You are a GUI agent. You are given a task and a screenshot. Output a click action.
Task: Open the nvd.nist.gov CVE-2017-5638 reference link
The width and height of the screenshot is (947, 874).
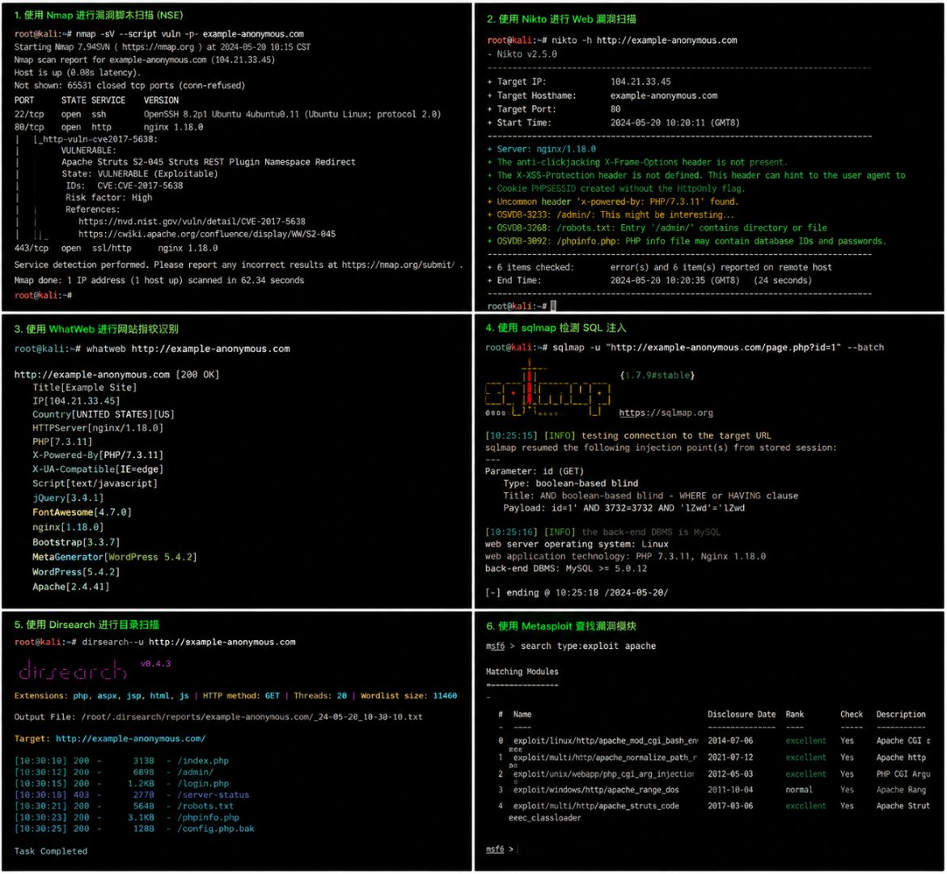point(192,221)
